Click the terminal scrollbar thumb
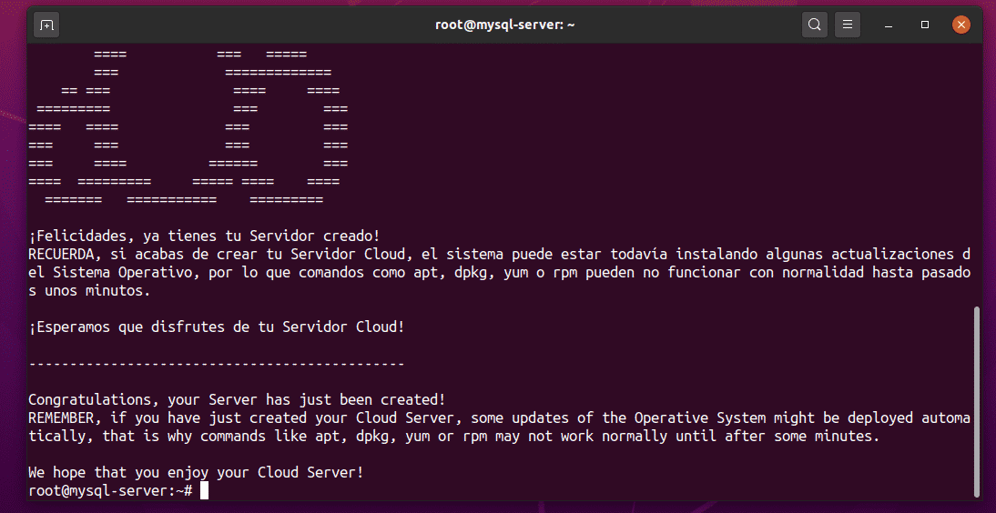 pyautogui.click(x=978, y=400)
